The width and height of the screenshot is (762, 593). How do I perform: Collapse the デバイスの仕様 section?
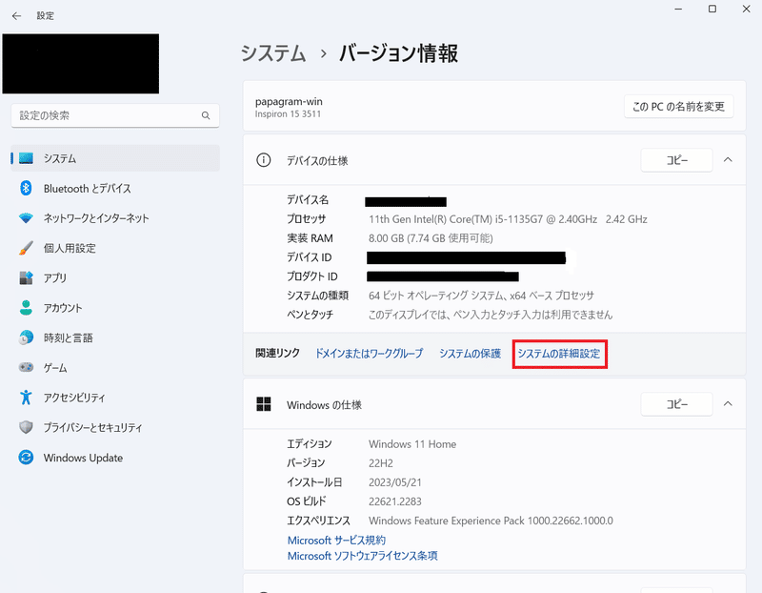click(728, 159)
